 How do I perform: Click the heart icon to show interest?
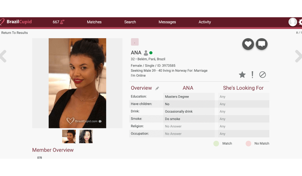pyautogui.click(x=248, y=44)
